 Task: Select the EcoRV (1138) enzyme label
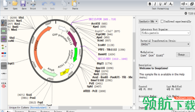pos(106,45)
